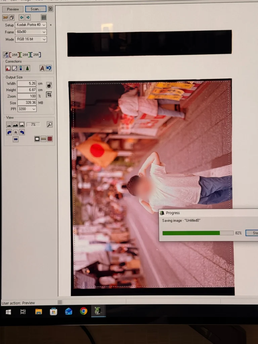Click the stacked pages batch icon
The width and height of the screenshot is (258, 344).
tap(12, 17)
